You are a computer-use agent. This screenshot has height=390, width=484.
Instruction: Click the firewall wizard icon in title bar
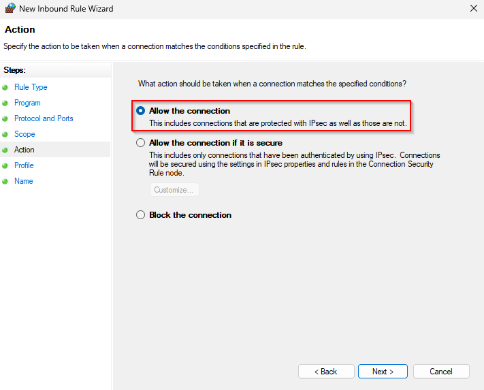tap(10, 9)
